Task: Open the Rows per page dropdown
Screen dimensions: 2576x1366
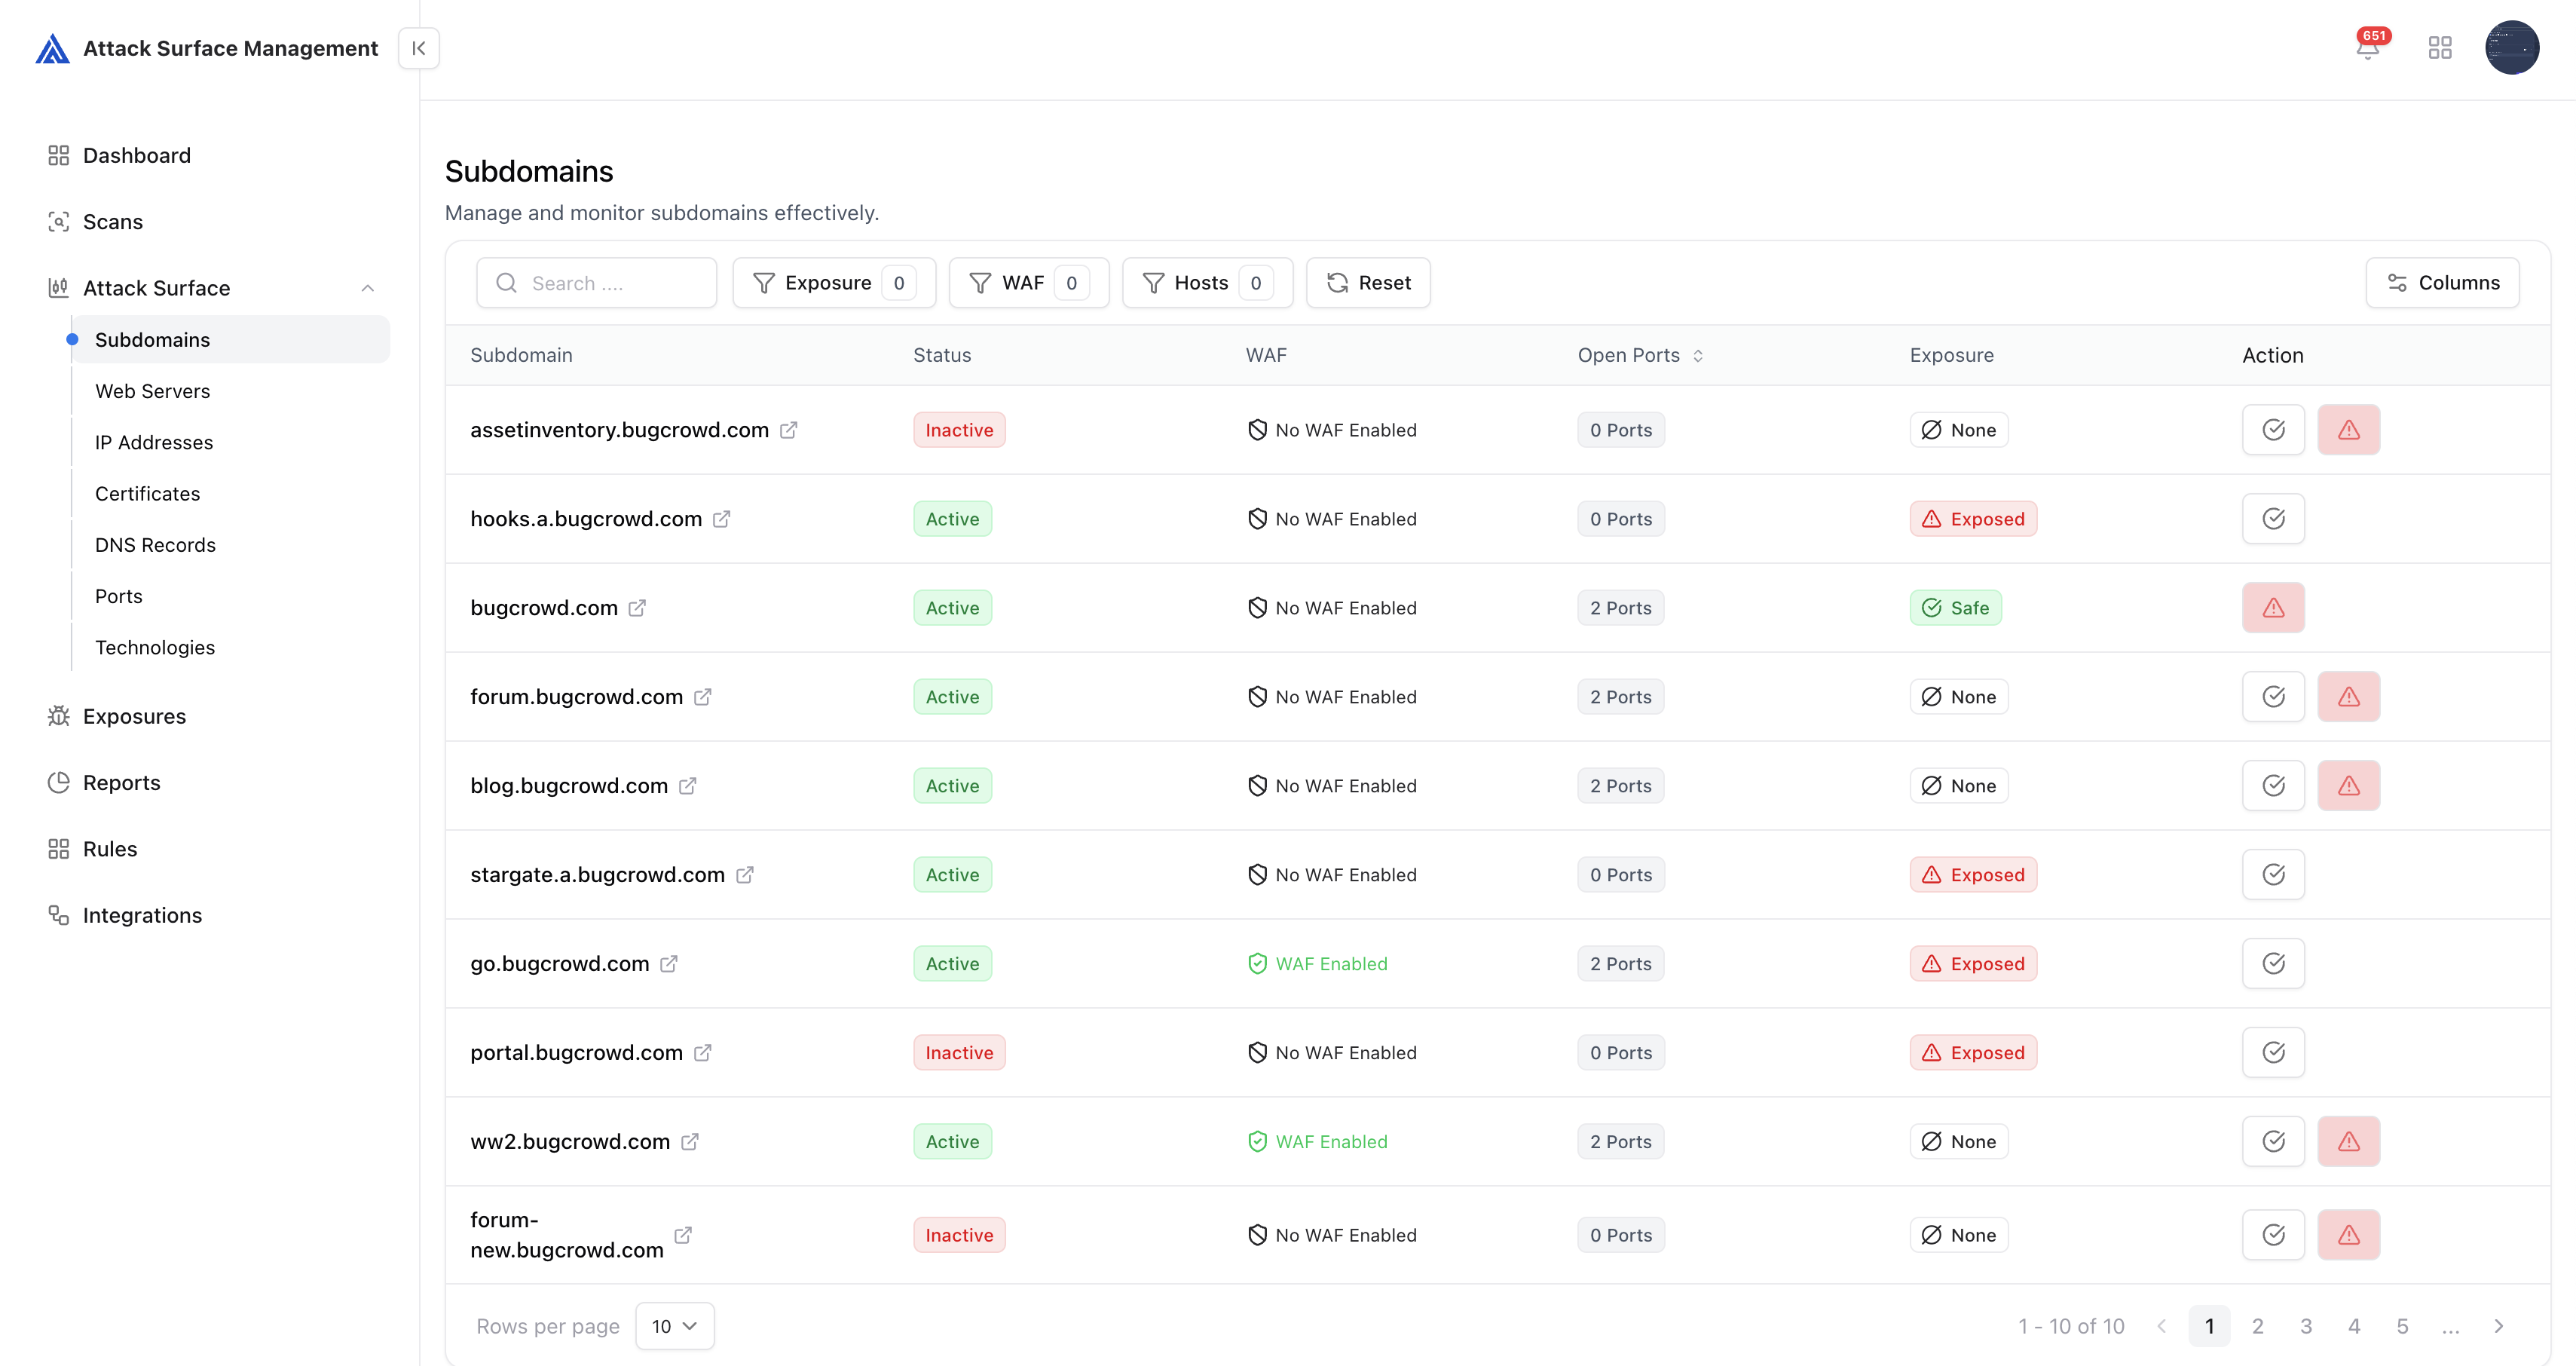Action: tap(673, 1325)
